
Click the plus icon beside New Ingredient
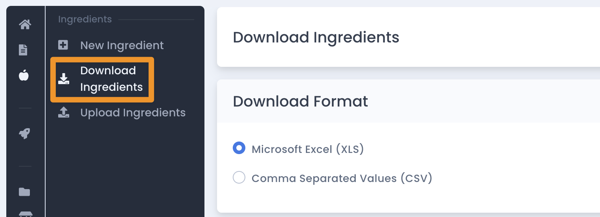click(63, 45)
